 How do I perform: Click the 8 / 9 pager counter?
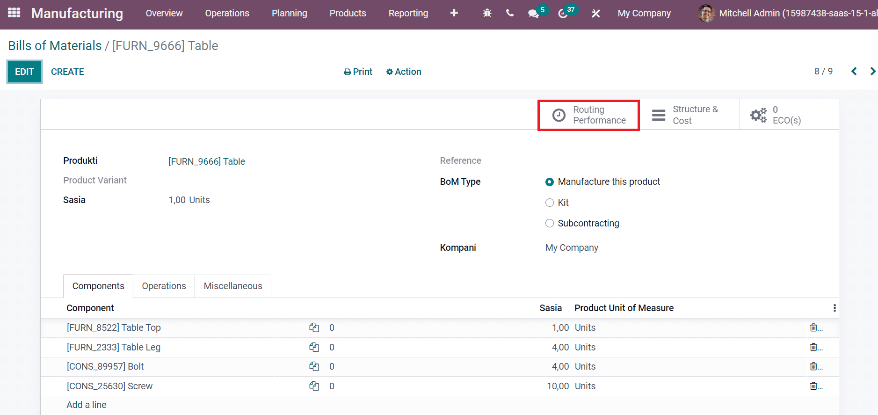pos(823,71)
